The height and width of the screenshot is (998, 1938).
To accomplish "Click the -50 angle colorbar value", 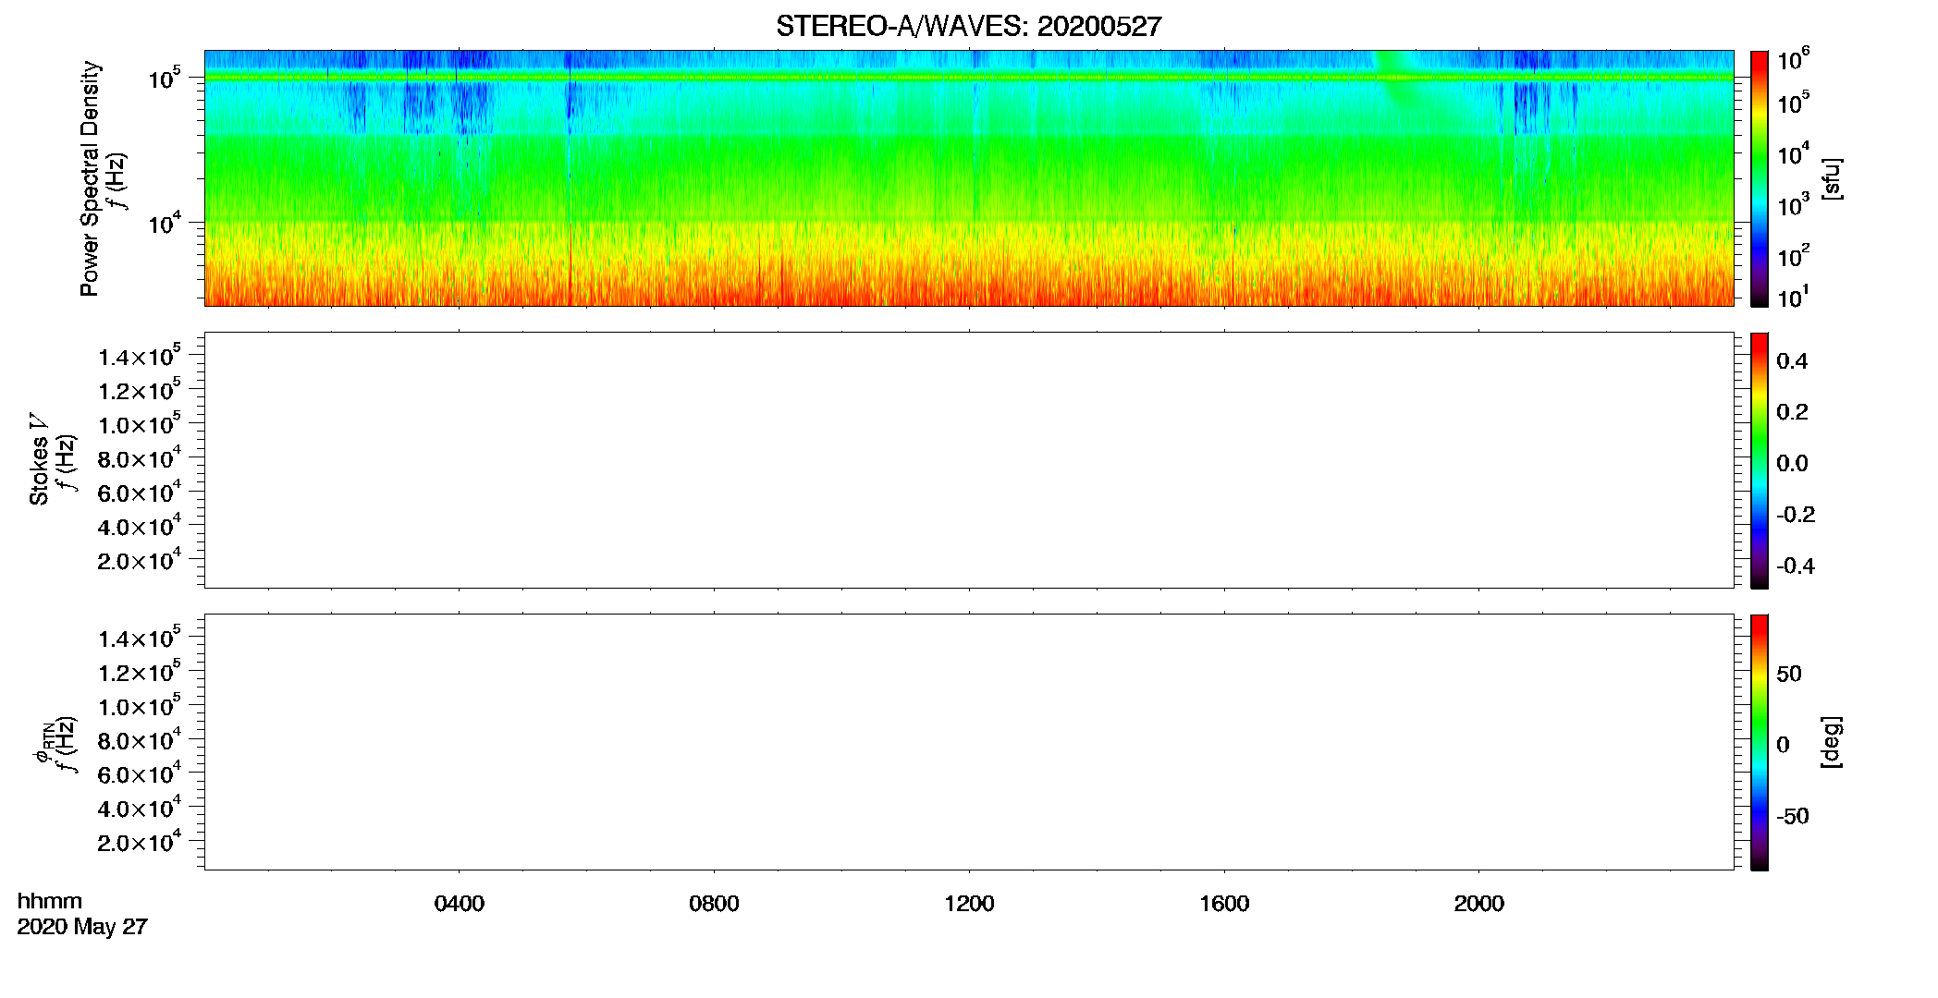I will (x=1793, y=817).
